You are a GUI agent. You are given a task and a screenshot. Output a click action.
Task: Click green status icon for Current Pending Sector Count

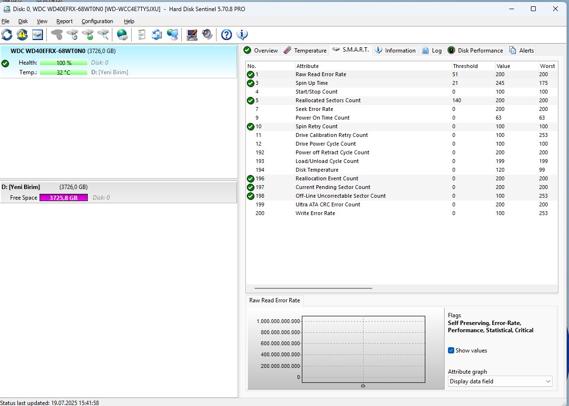coord(250,187)
